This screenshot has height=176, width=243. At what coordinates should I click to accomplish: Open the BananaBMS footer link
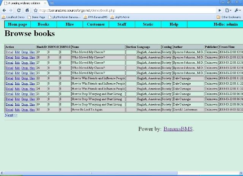178,129
